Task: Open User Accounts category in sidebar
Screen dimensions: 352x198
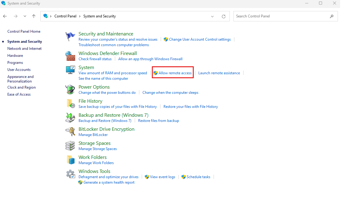Action: [19, 70]
